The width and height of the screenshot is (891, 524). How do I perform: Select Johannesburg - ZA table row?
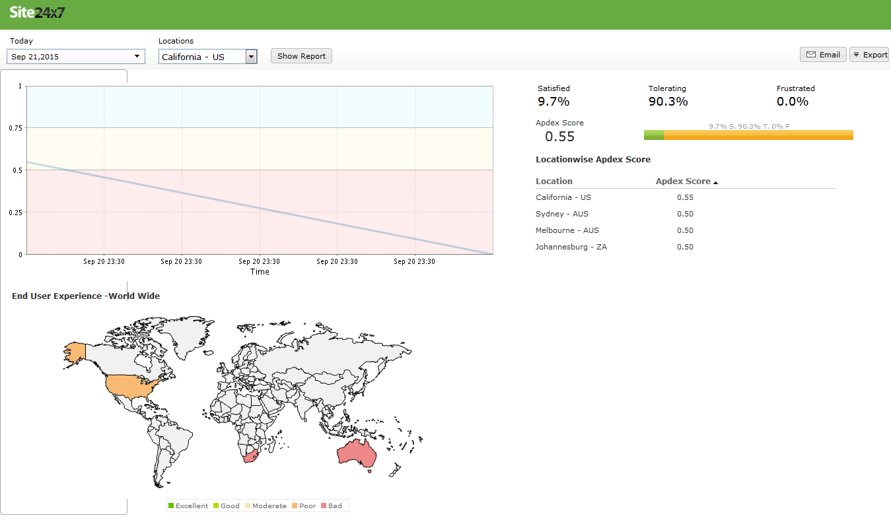click(x=571, y=247)
